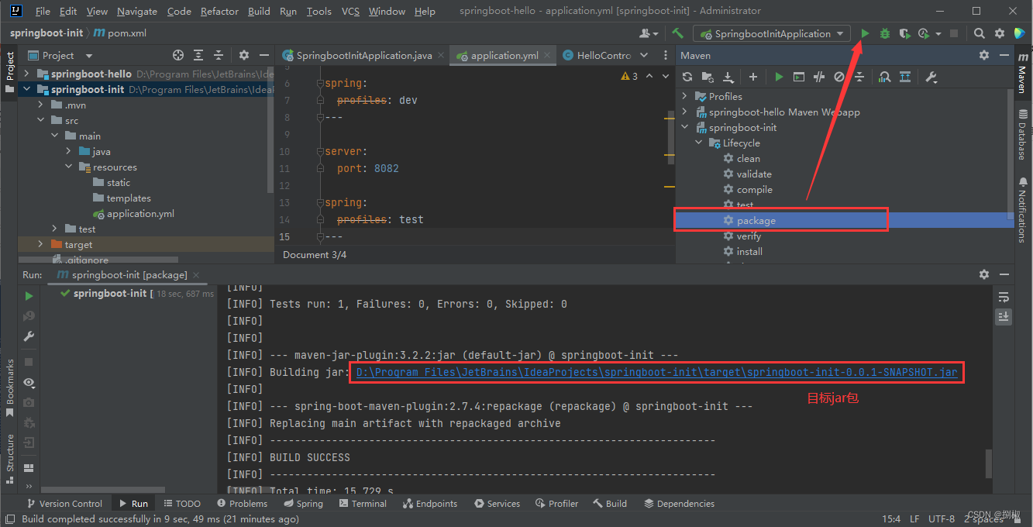Screen dimensions: 1033x527
Task: Select the package lifecycle goal
Action: coord(756,220)
